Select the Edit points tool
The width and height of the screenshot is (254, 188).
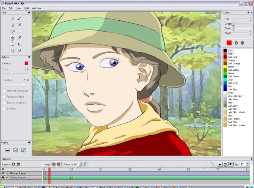[19, 50]
